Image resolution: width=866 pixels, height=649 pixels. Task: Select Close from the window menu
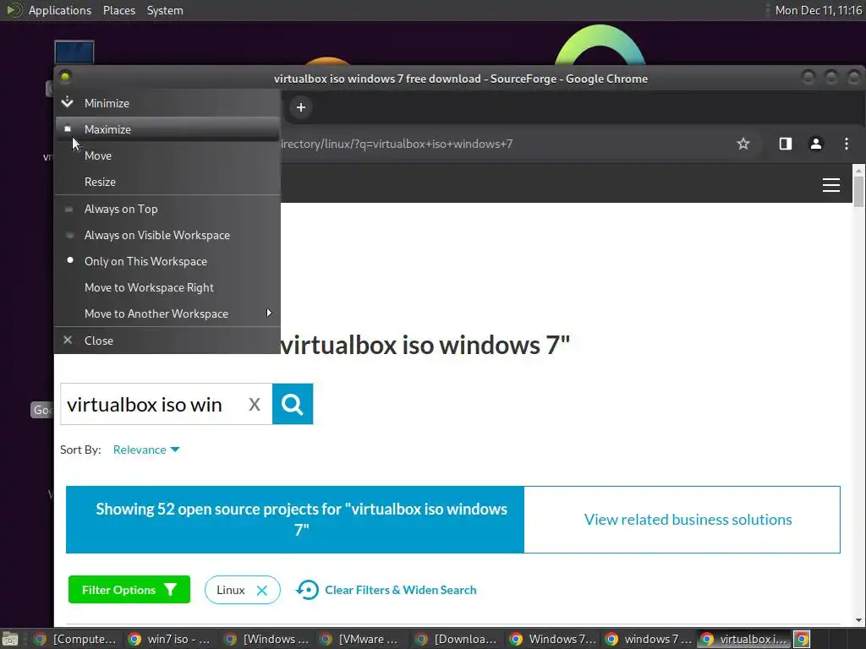pos(167,341)
